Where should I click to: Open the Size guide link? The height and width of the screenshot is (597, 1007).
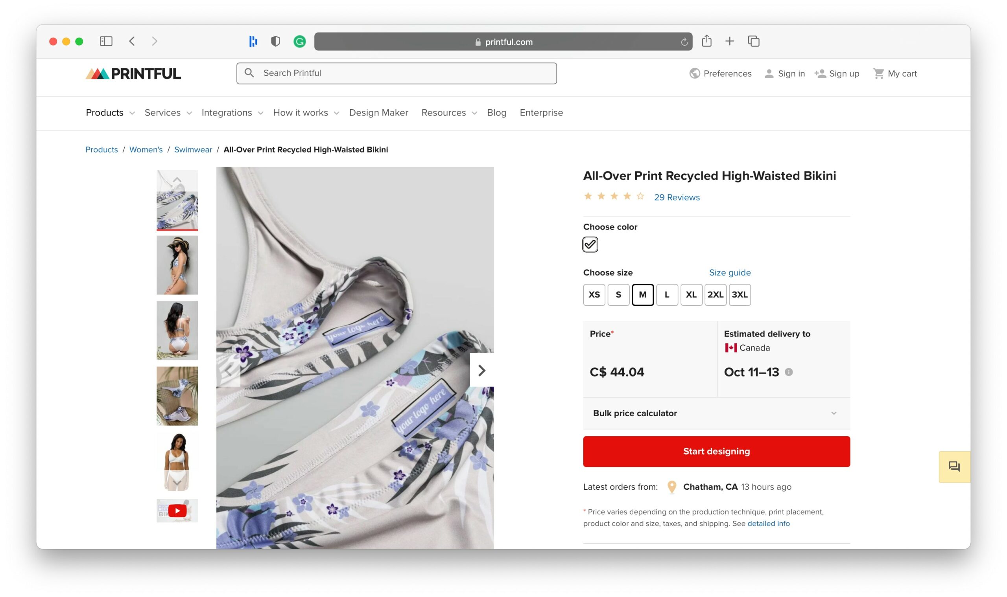click(730, 272)
